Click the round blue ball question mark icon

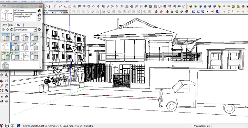[215, 6]
